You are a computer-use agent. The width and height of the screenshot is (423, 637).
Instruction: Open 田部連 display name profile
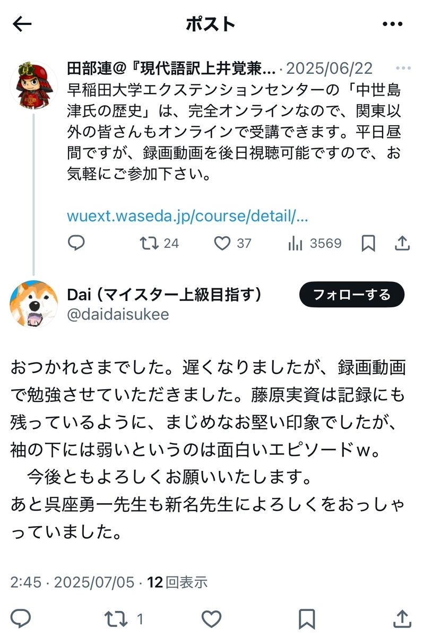(x=171, y=68)
